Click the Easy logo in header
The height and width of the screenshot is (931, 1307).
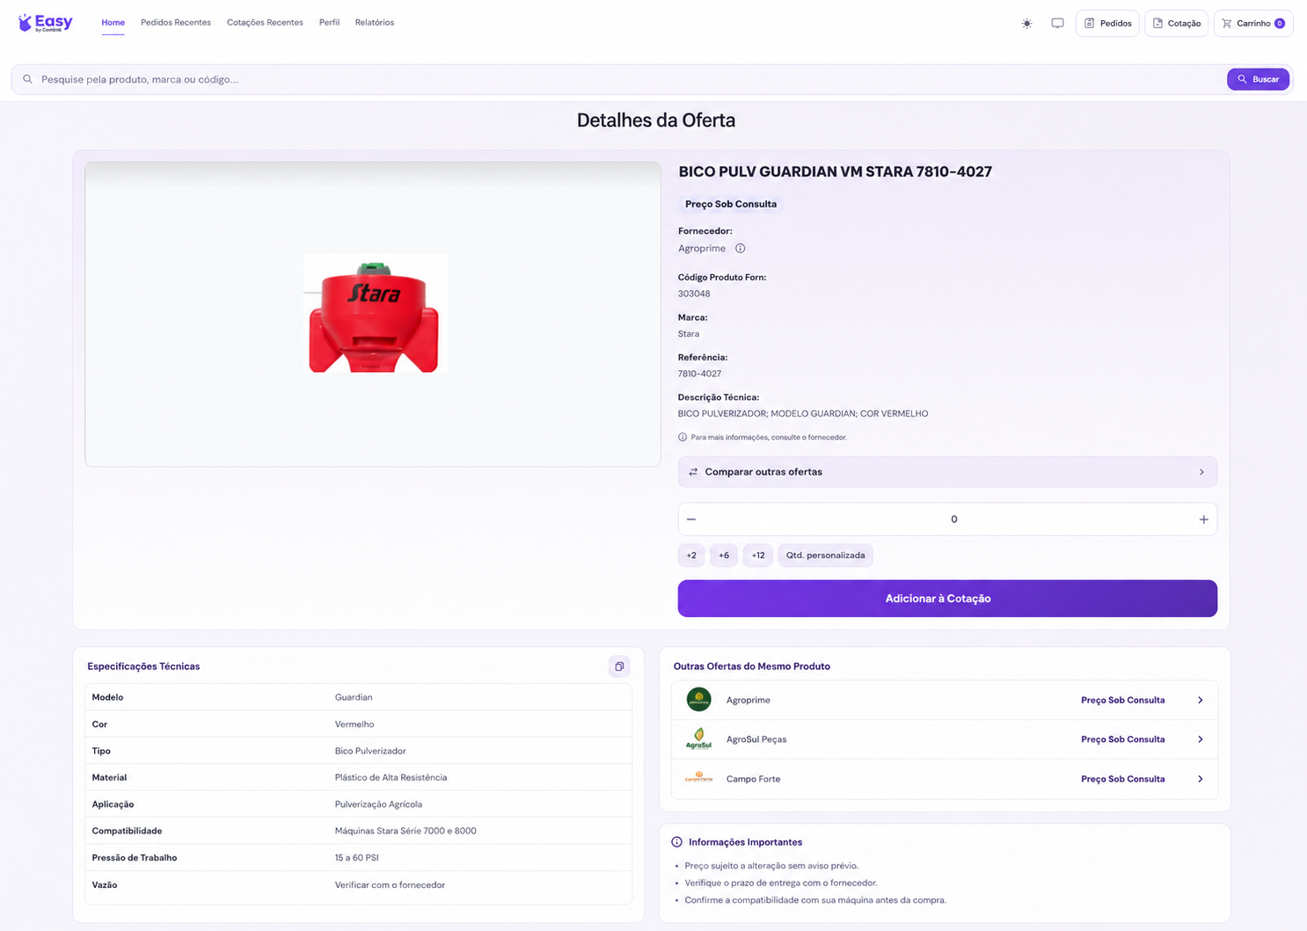46,23
